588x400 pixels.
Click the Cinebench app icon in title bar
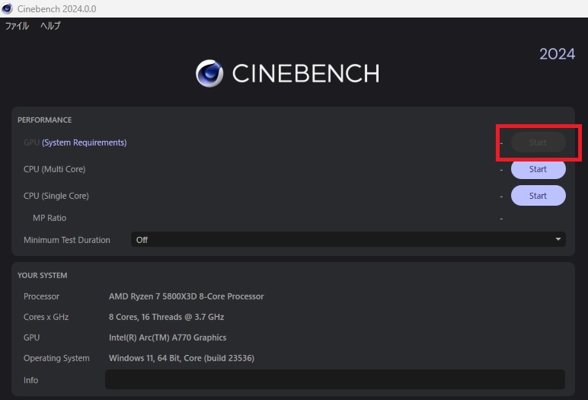pos(7,8)
